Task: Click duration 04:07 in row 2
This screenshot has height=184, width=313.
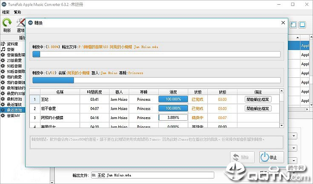Action: [95, 108]
